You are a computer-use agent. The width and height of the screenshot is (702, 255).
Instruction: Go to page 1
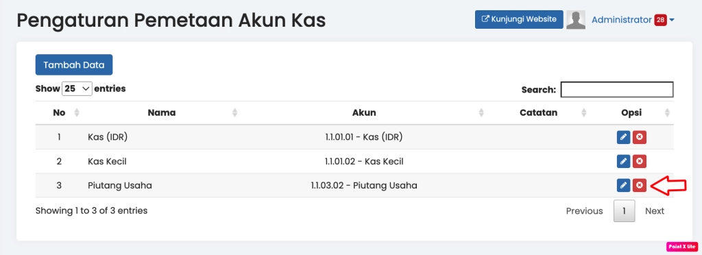pos(624,210)
